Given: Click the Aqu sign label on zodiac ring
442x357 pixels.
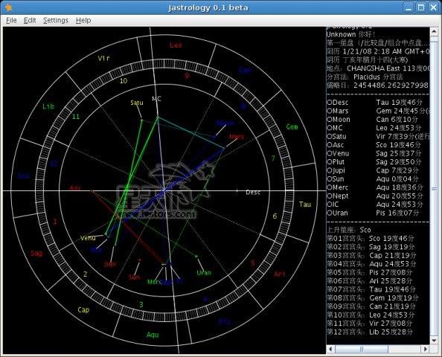Looking at the screenshot, I should pyautogui.click(x=153, y=335).
